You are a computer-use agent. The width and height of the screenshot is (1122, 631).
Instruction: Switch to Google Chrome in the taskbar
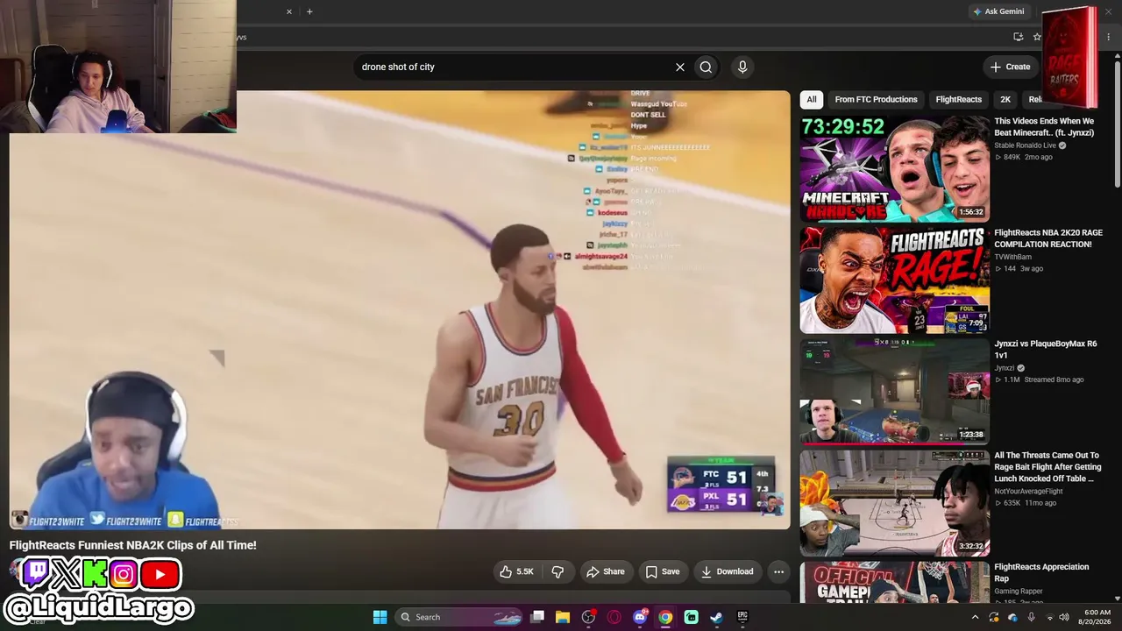coord(665,617)
